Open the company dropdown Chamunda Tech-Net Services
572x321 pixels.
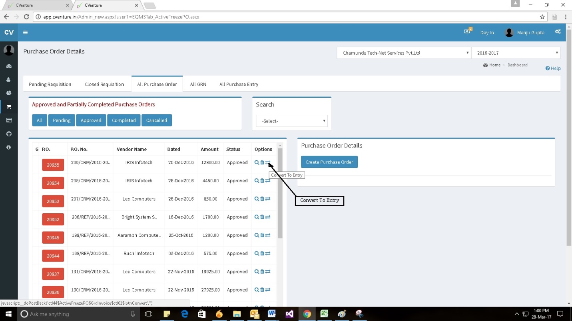click(404, 53)
